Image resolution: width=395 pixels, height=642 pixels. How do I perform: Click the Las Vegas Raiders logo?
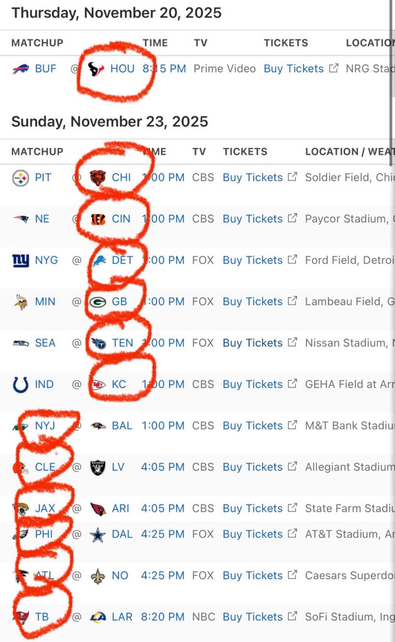click(98, 468)
